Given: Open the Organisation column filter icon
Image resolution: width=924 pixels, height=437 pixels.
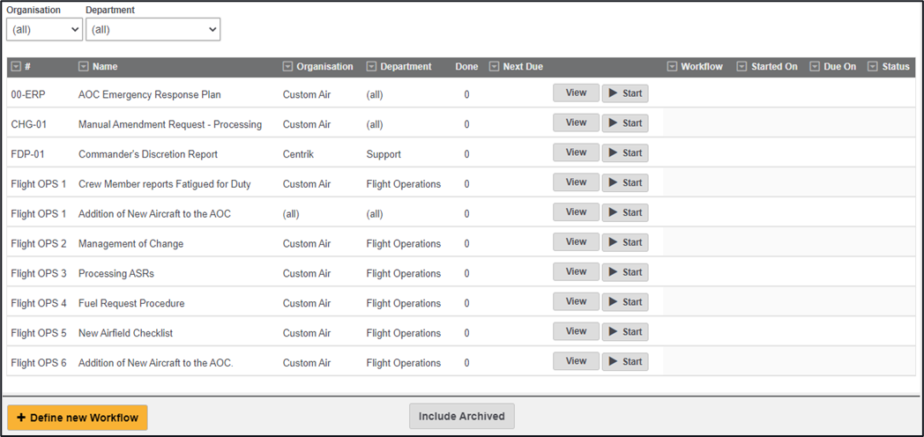Looking at the screenshot, I should tap(287, 67).
